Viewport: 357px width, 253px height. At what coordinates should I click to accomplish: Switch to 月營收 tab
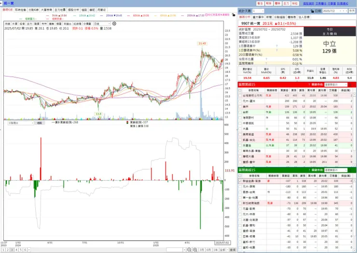(101, 10)
